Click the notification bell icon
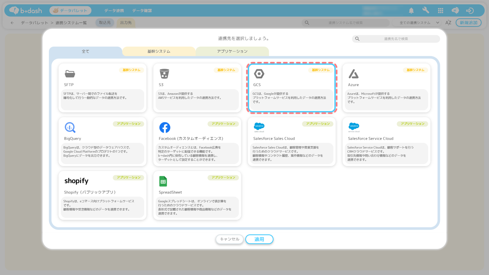The height and width of the screenshot is (275, 489). tap(411, 11)
